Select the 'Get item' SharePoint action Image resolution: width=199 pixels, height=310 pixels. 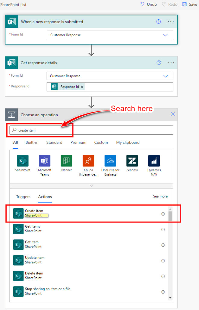coord(89,245)
